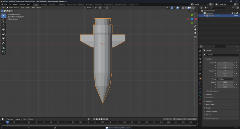Toggle camera view icon in viewport

[195, 33]
